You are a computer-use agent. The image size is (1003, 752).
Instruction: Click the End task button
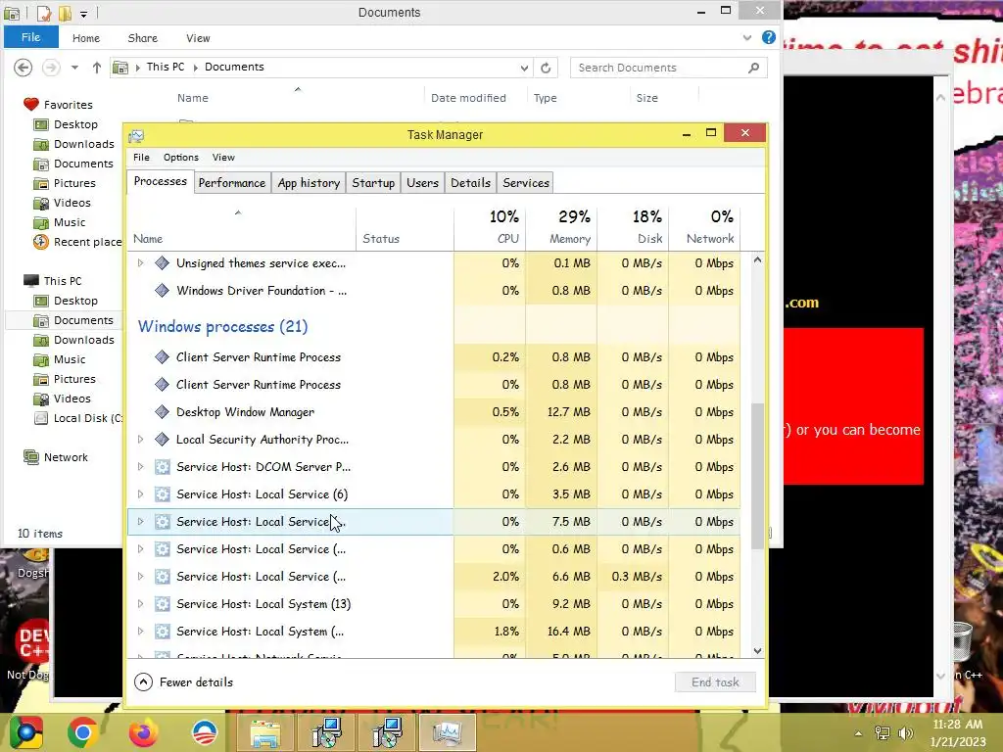coord(715,682)
